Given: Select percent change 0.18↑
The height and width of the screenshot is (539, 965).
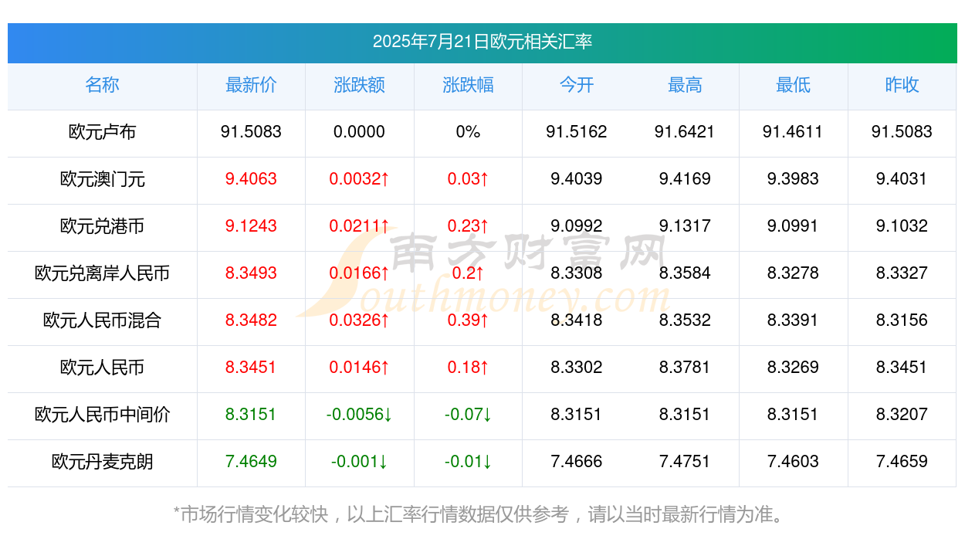Looking at the screenshot, I should pyautogui.click(x=468, y=368).
